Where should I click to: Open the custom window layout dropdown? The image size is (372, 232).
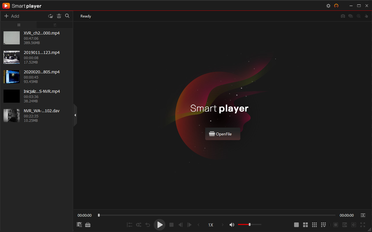tap(323, 225)
